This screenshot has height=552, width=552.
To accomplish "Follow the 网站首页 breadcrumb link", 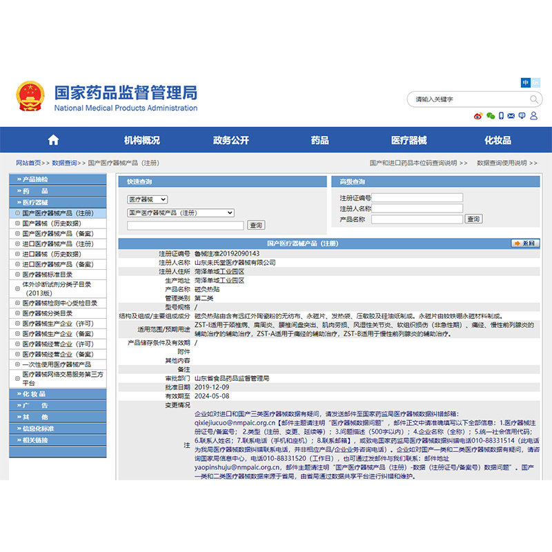I will [28, 163].
